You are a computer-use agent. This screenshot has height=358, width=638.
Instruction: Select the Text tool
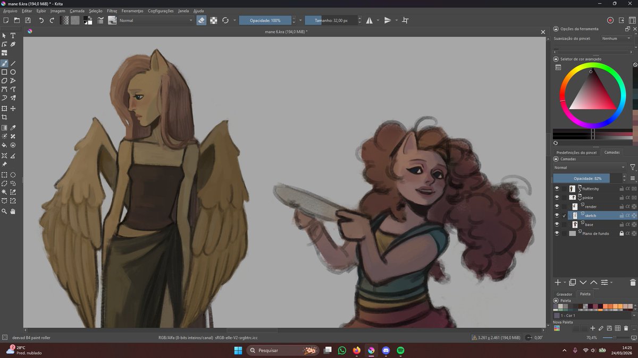coord(13,36)
